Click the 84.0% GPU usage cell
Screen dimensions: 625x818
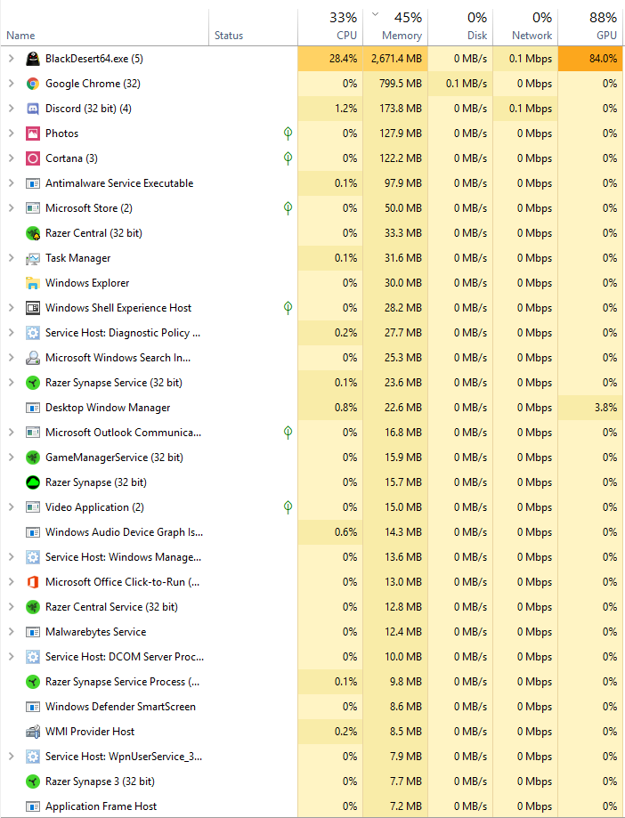pos(591,59)
